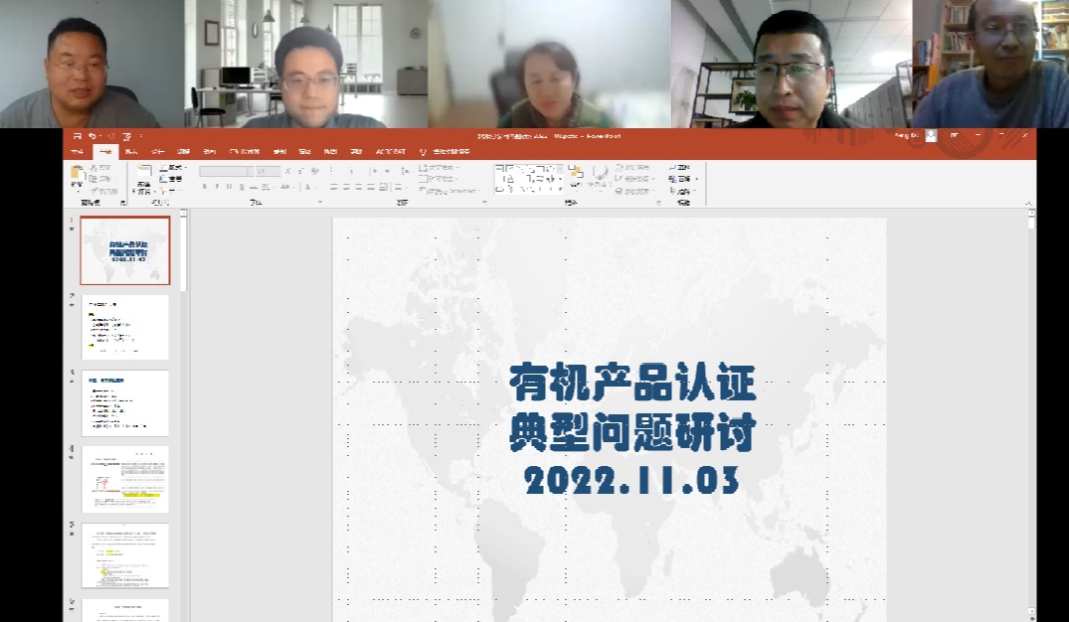Select the second slide thumbnail

(125, 327)
